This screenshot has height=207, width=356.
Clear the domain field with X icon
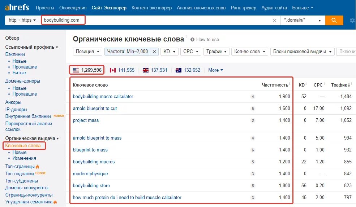coord(274,21)
